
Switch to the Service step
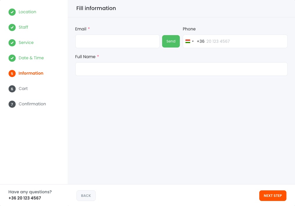point(26,42)
